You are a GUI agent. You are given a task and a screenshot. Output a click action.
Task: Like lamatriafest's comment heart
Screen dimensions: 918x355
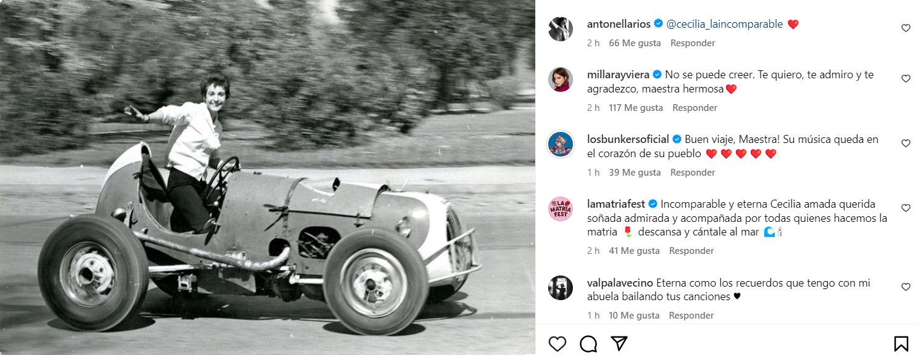click(906, 208)
